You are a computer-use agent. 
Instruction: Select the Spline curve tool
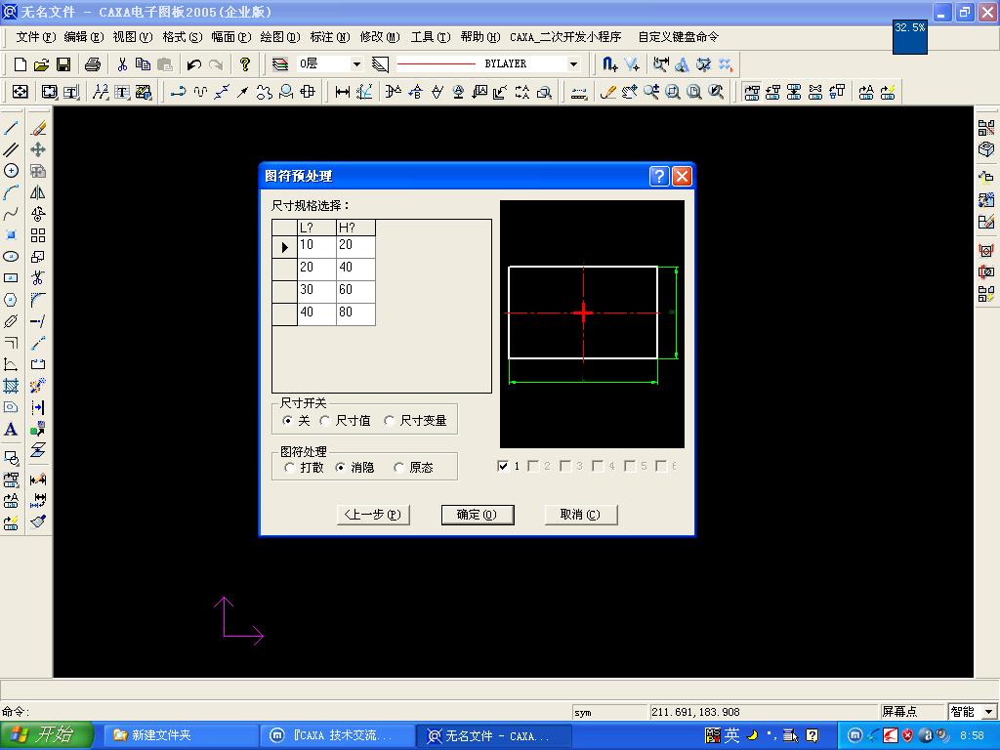pos(11,214)
